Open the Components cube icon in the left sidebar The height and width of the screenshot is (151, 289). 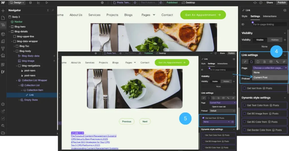coord(3,34)
